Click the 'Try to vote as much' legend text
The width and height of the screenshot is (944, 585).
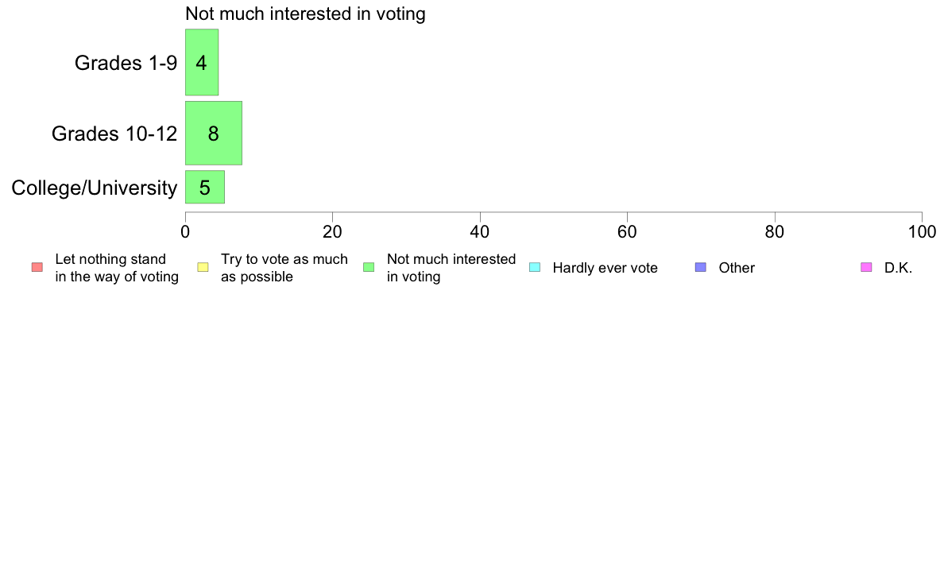[x=284, y=259]
